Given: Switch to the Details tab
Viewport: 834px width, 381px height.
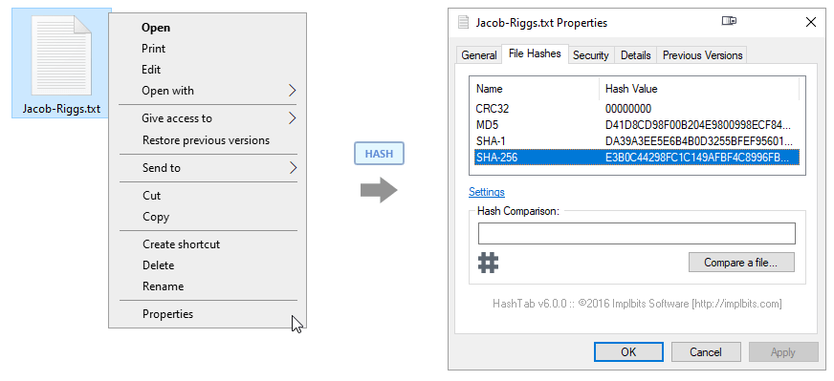Looking at the screenshot, I should (636, 55).
